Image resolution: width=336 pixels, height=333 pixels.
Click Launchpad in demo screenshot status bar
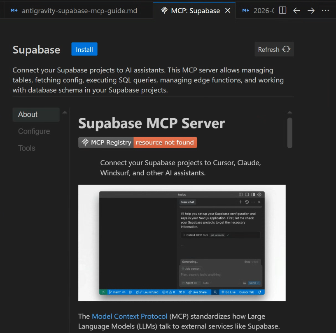147,292
